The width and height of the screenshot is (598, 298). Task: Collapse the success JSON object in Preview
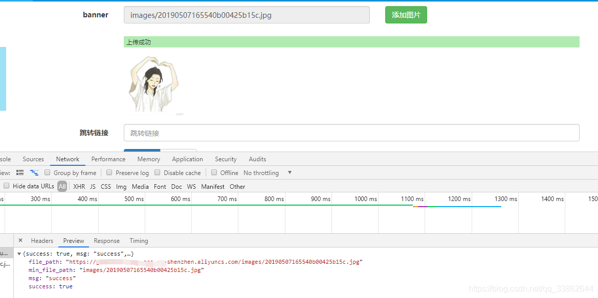[19, 253]
